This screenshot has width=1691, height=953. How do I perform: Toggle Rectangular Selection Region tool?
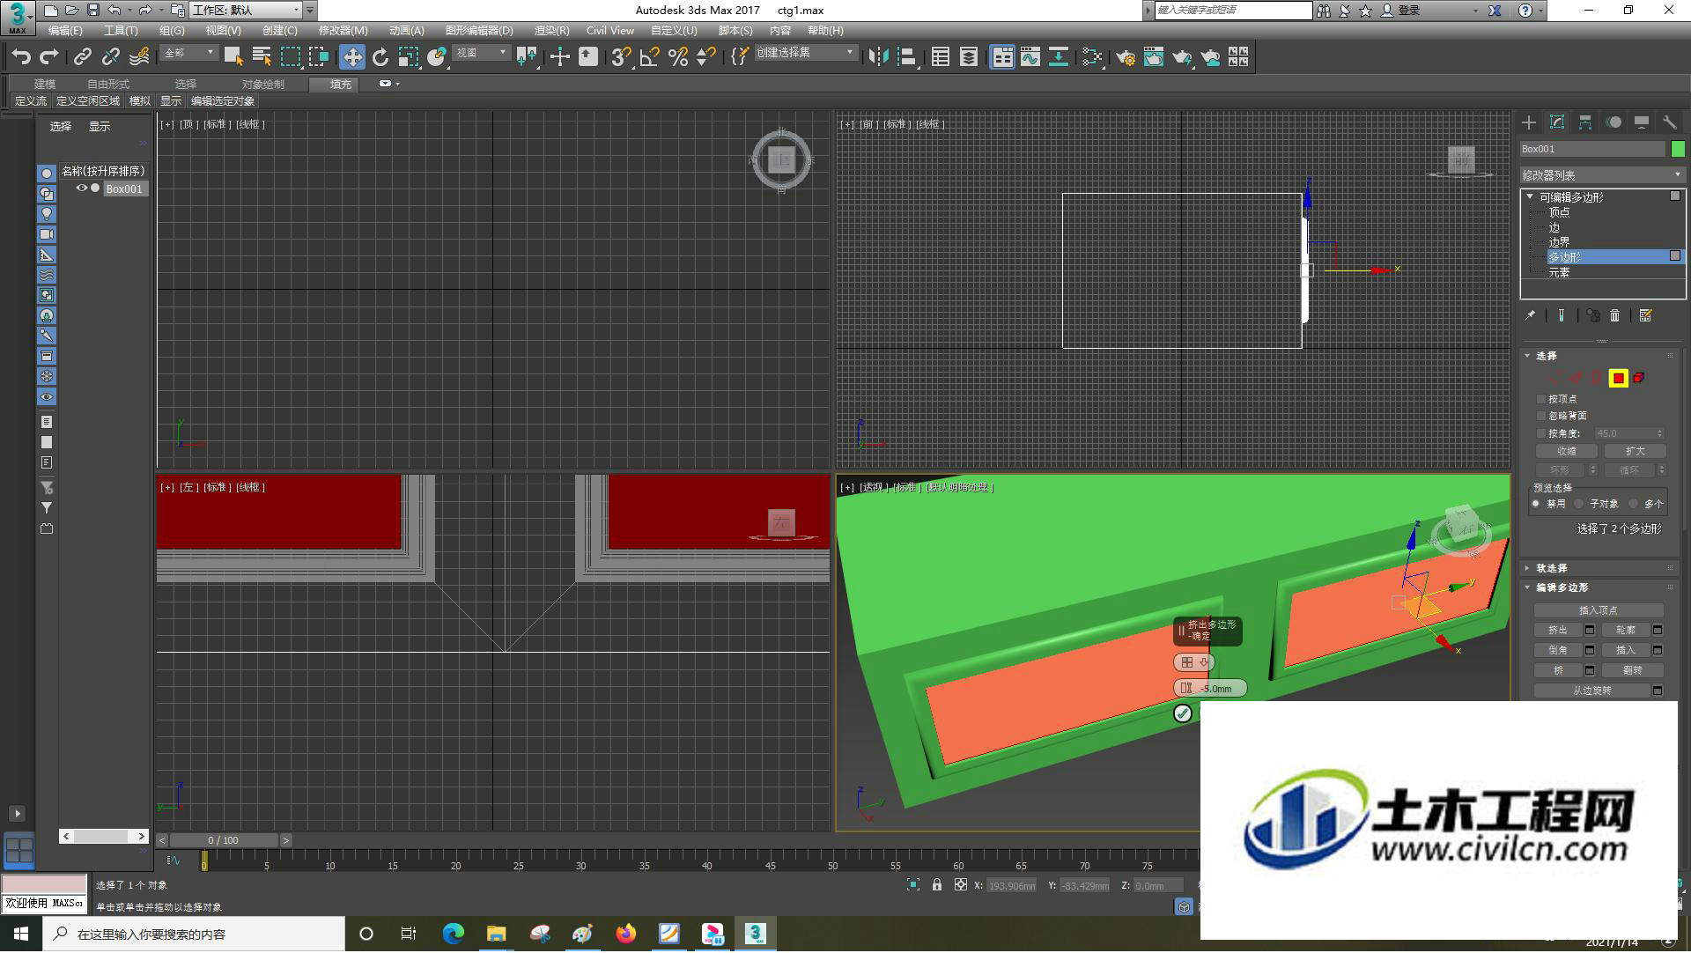coord(290,57)
